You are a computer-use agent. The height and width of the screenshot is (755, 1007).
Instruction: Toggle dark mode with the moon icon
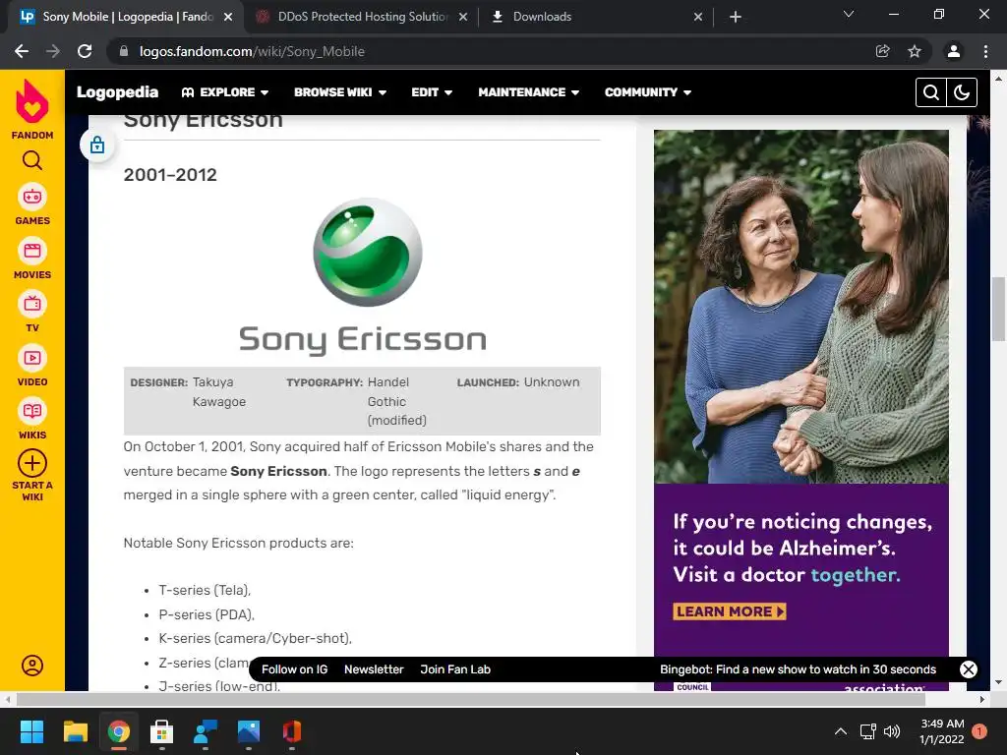(962, 92)
